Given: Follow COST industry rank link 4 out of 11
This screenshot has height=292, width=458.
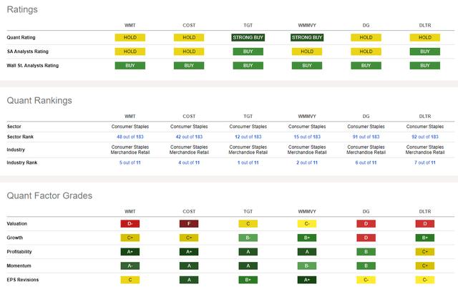Looking at the screenshot, I should tap(189, 162).
